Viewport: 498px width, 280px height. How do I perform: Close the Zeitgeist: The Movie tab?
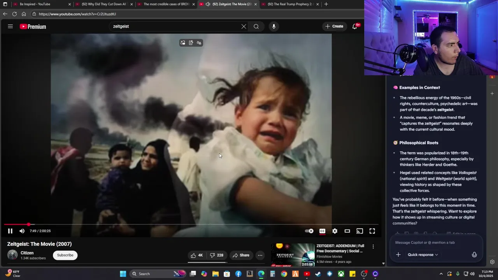pos(256,4)
